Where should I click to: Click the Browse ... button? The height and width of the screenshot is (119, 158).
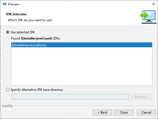click(x=142, y=97)
